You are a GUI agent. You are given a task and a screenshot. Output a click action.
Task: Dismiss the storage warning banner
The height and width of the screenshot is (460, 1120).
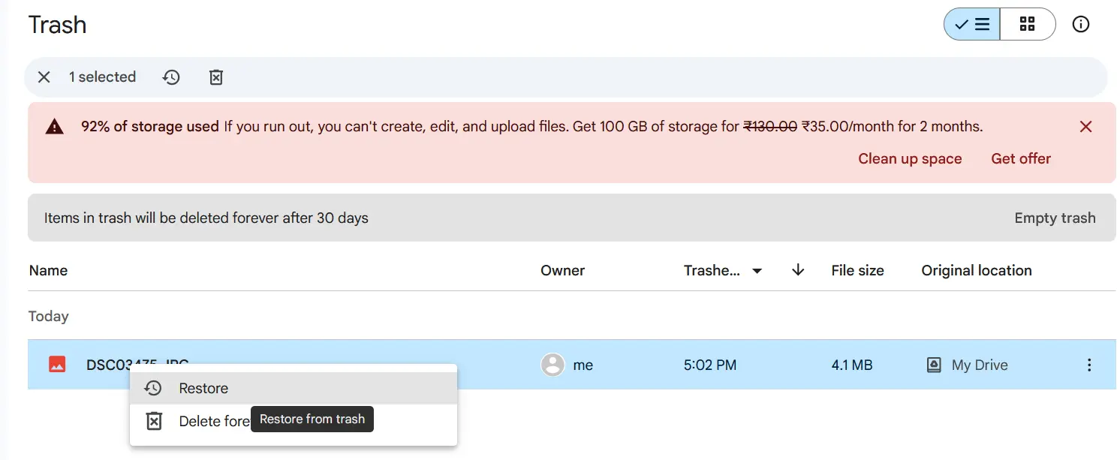pyautogui.click(x=1085, y=126)
